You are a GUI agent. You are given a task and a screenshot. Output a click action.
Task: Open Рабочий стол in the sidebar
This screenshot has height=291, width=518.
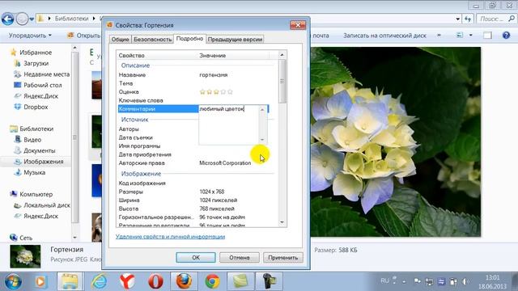click(38, 85)
